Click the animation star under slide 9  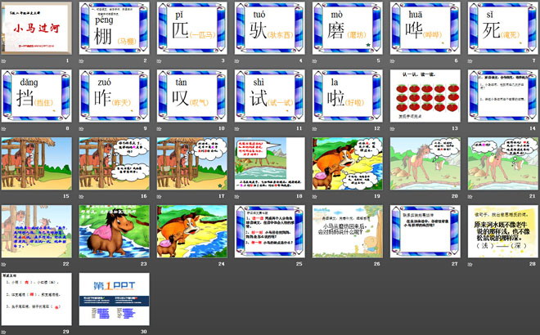click(81, 128)
